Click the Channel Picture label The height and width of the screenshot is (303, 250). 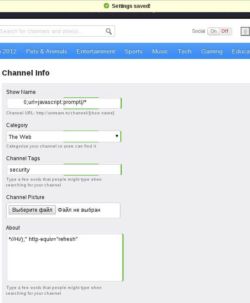25,197
